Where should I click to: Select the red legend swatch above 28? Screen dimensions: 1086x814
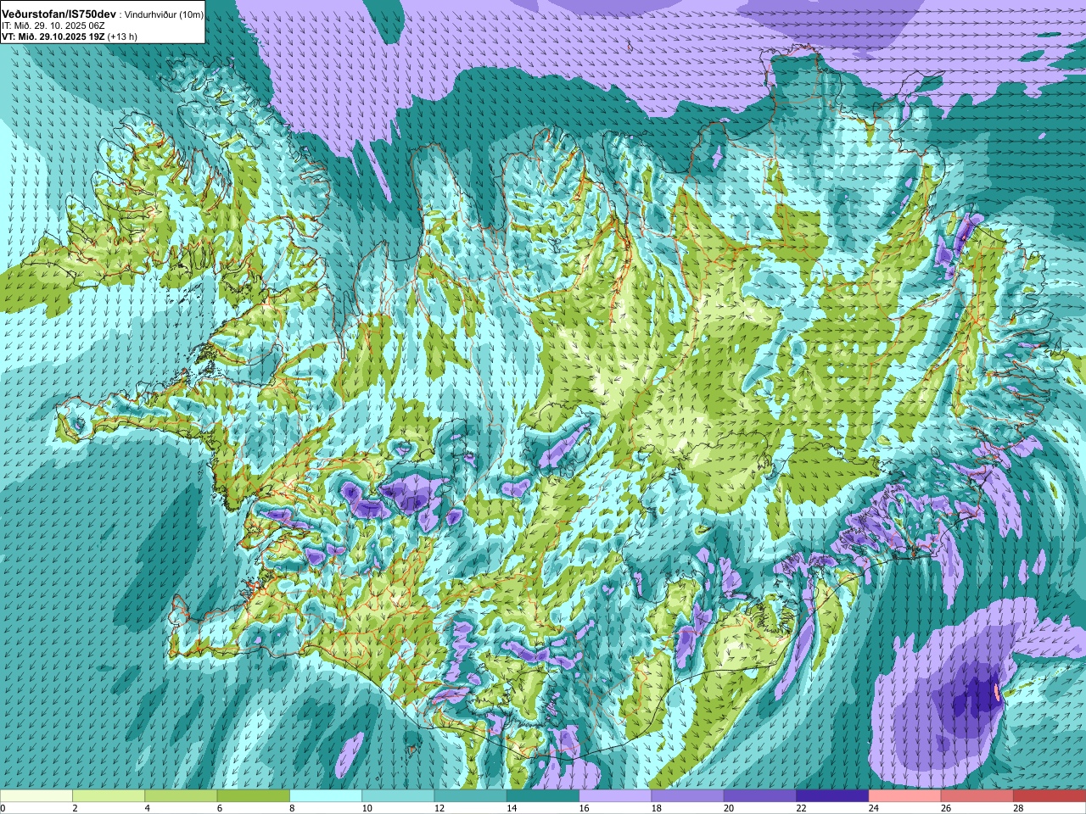[1050, 796]
